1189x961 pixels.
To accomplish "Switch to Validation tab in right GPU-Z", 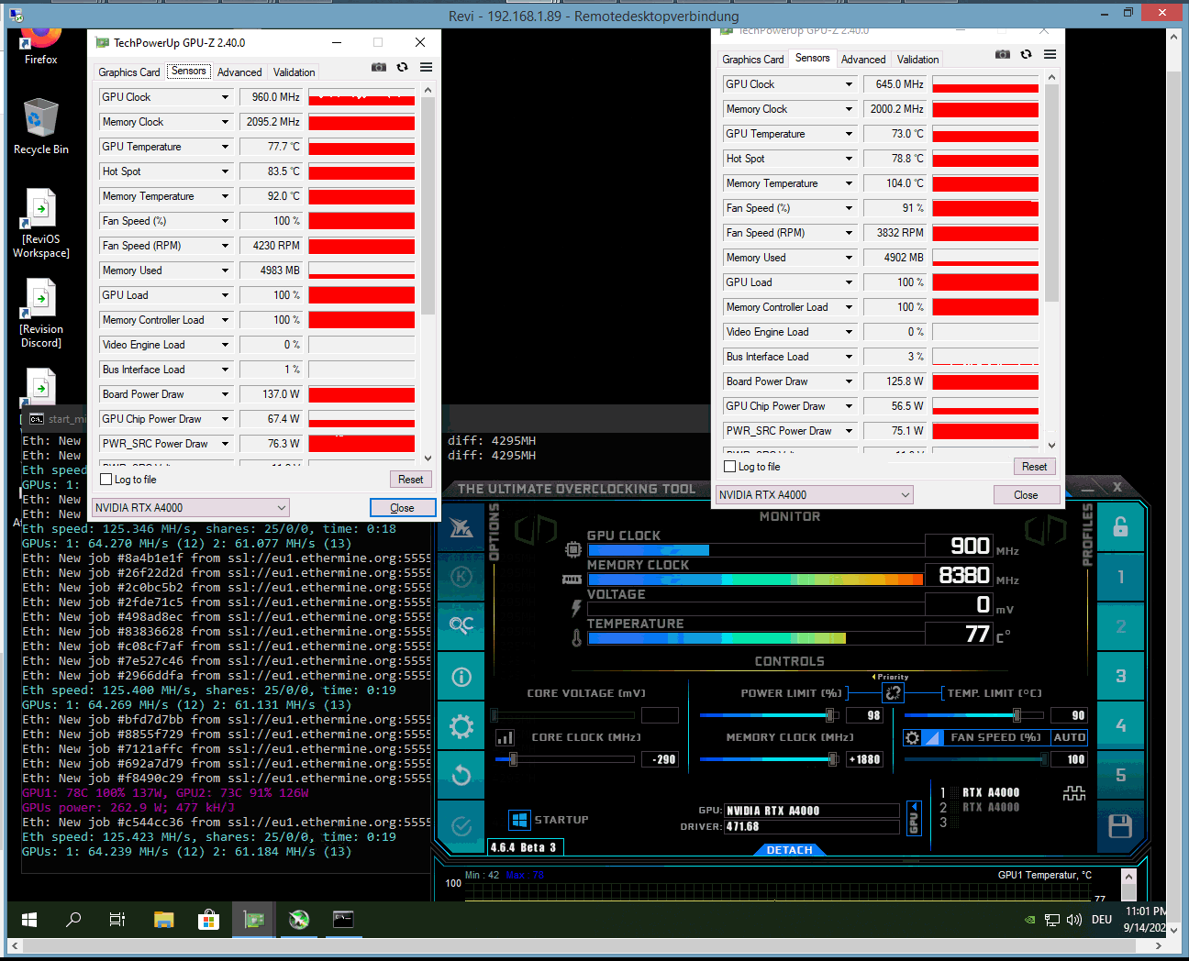I will tap(917, 60).
